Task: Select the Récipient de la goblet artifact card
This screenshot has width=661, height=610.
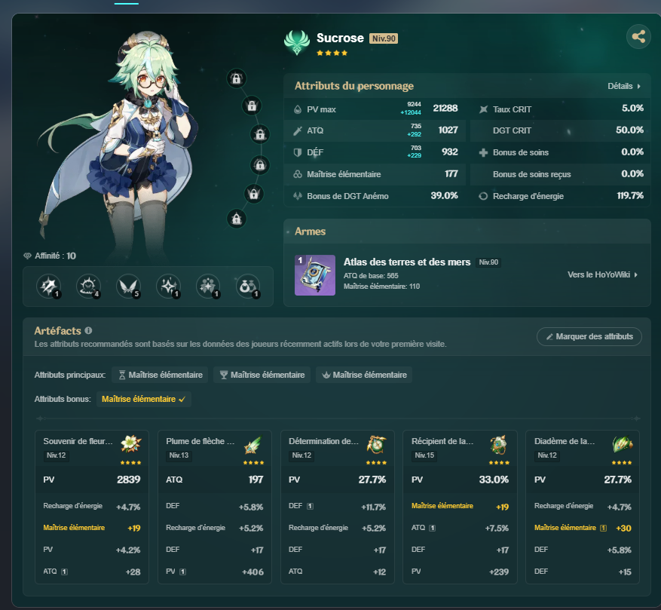Action: (460, 507)
